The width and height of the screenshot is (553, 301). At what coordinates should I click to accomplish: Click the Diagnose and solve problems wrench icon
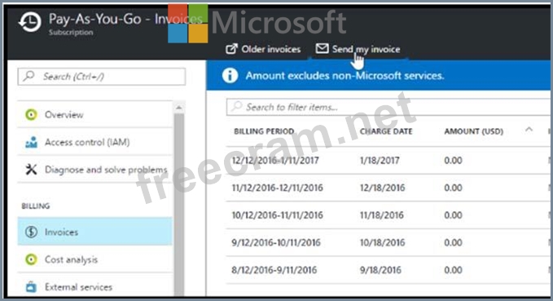pos(31,169)
